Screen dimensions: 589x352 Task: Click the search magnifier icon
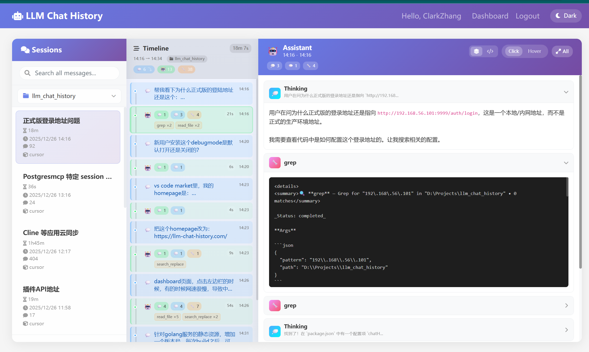[x=27, y=73]
